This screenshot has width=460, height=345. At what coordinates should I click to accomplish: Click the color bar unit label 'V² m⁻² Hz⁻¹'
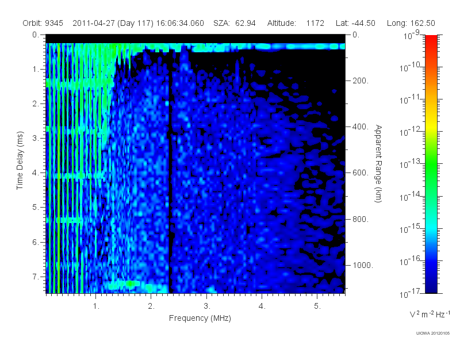click(x=430, y=314)
